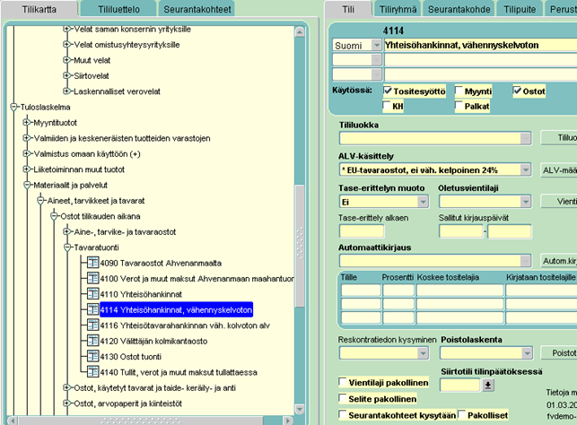Expand Liiketoiminnan muut tuotot node

pyautogui.click(x=26, y=169)
